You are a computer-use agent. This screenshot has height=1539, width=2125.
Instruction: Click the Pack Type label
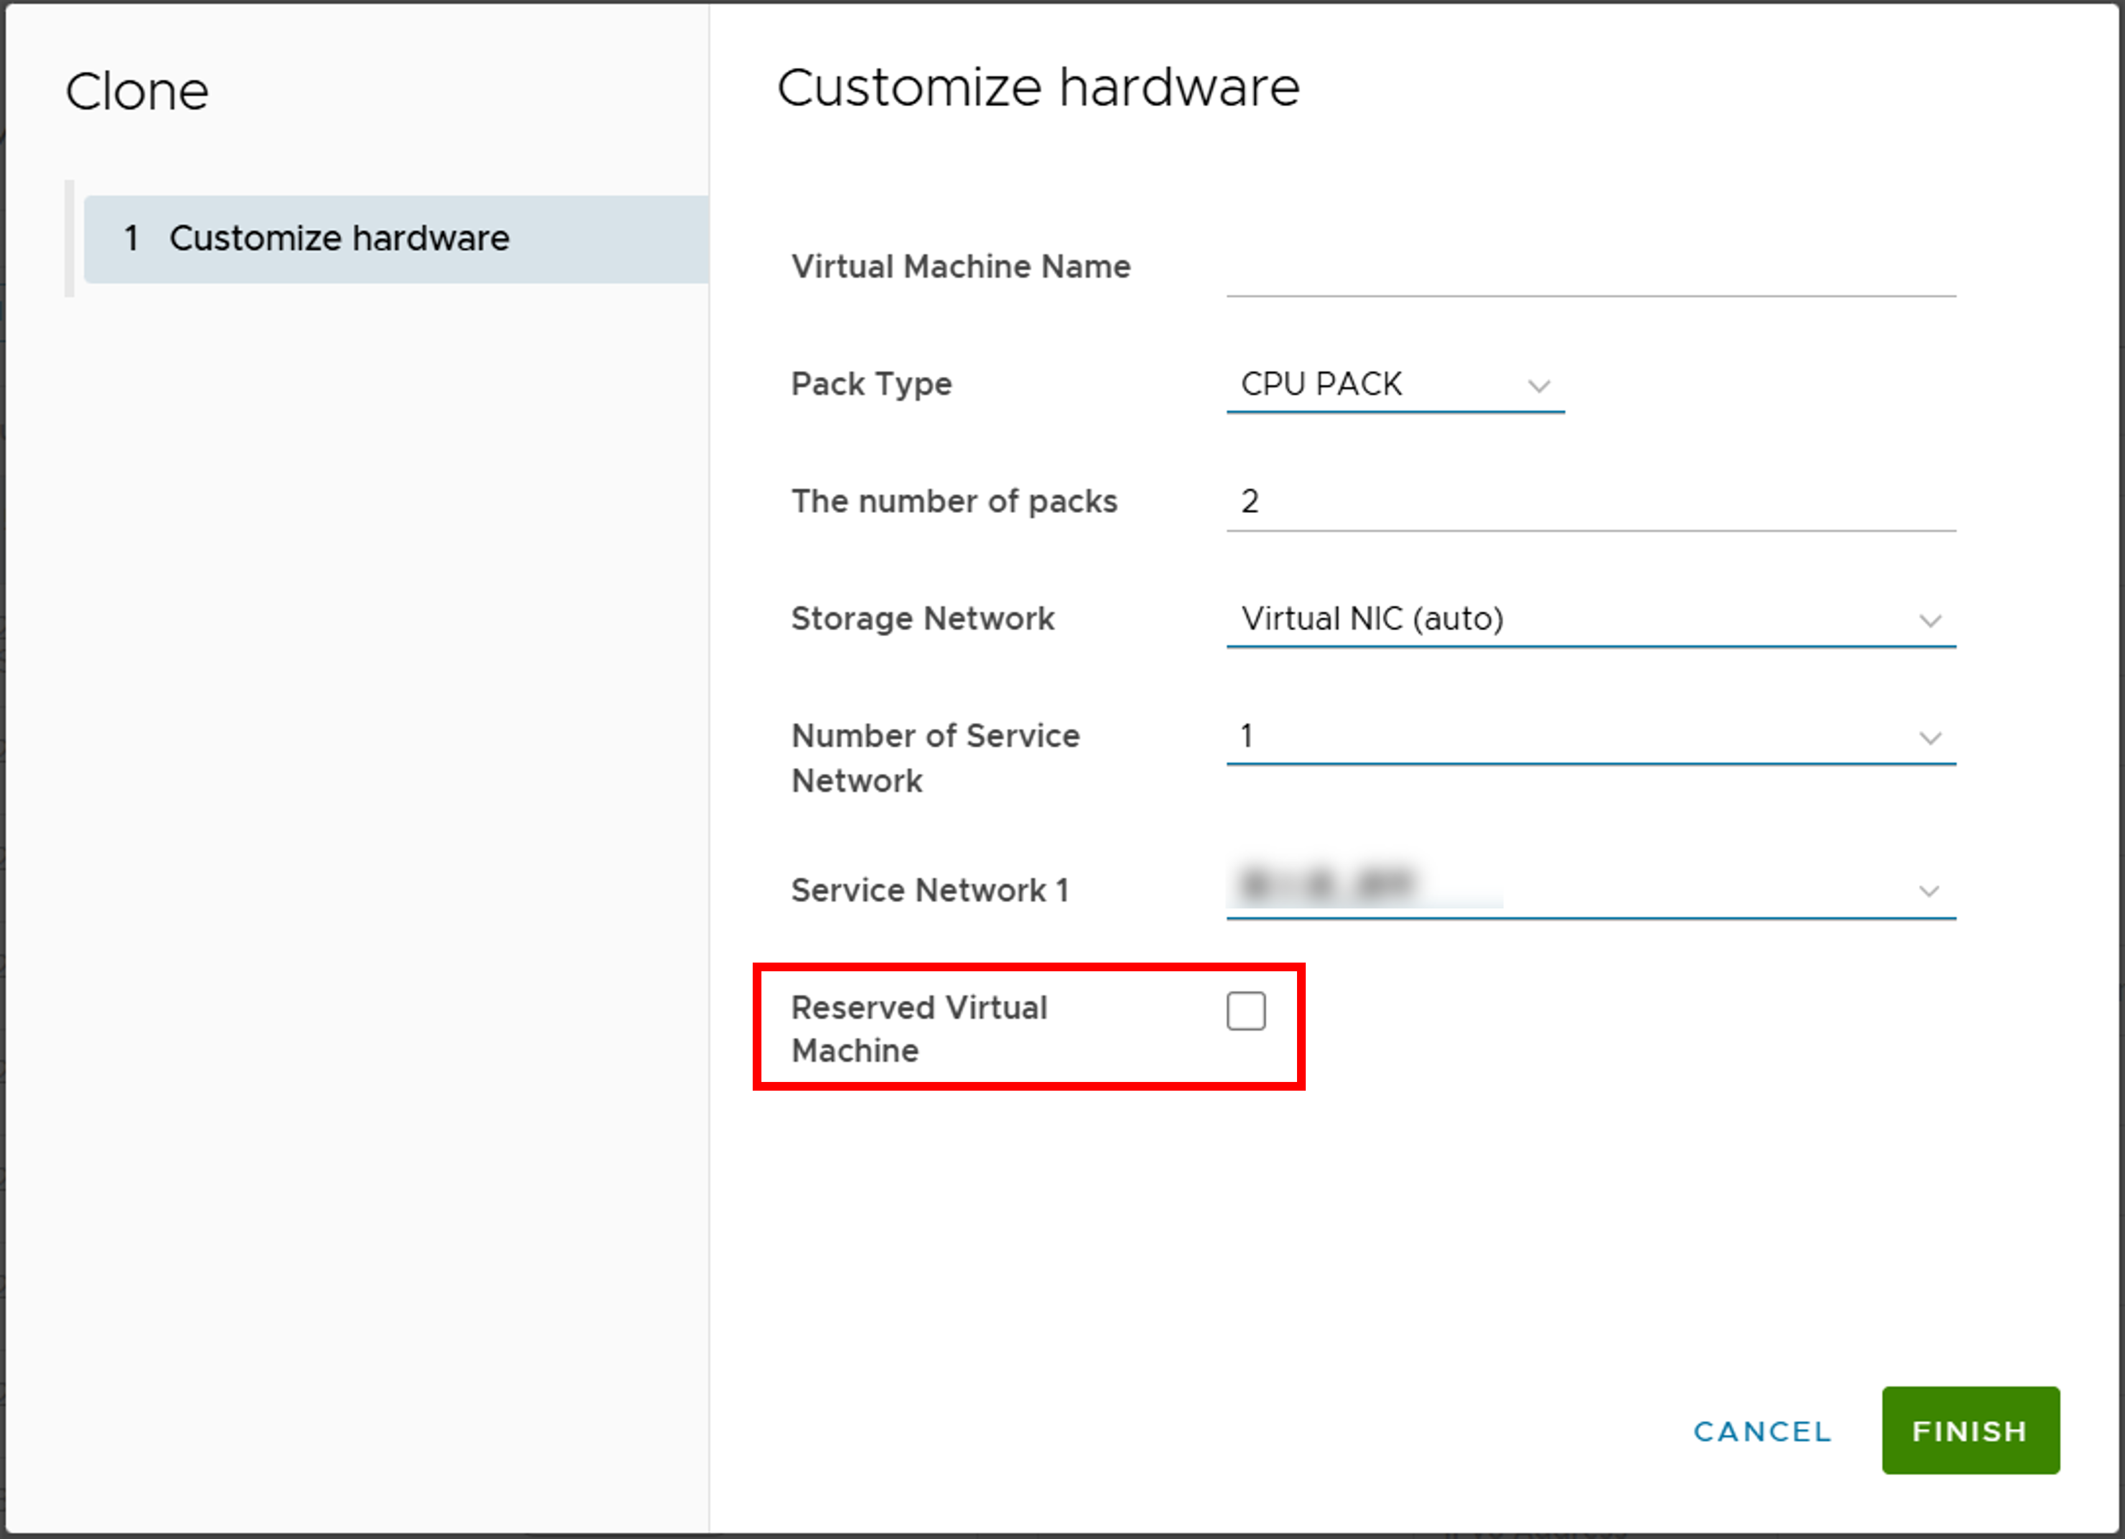click(x=872, y=384)
